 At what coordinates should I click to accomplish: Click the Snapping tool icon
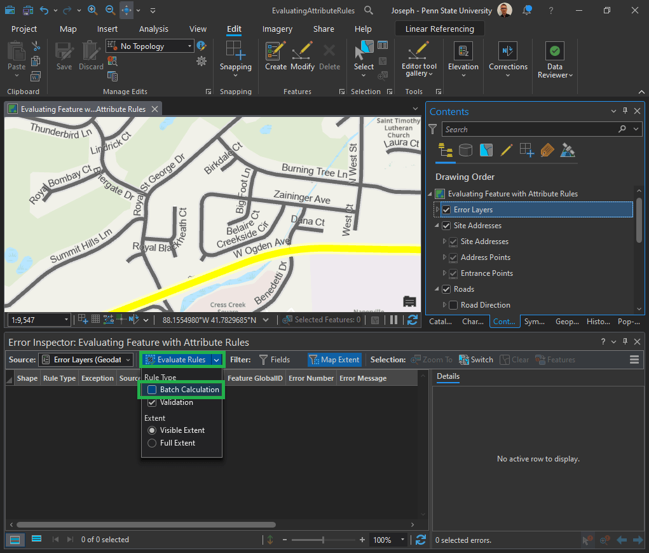tap(235, 51)
